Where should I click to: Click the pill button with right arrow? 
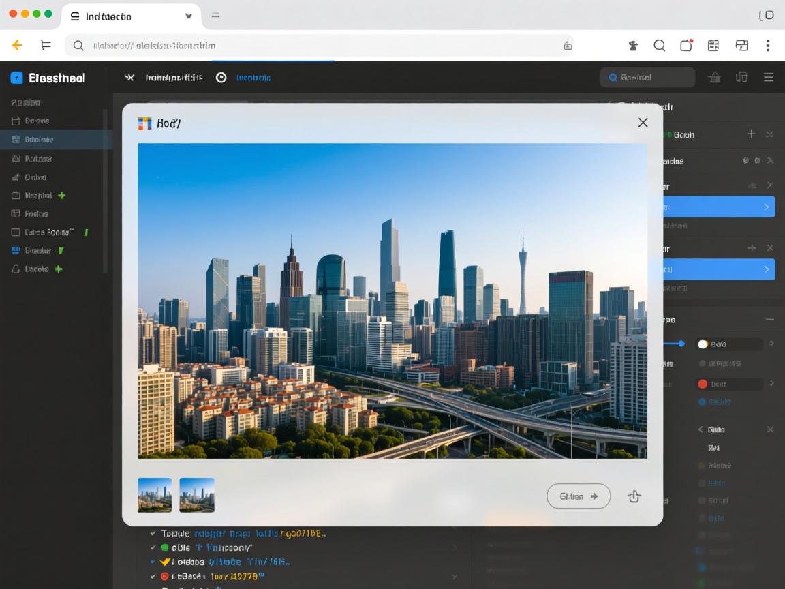point(578,496)
